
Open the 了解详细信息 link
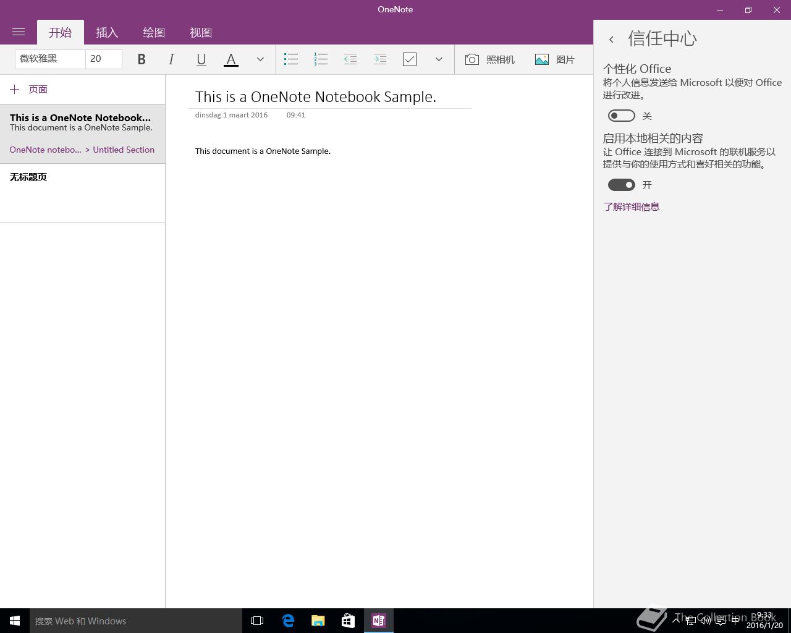(632, 206)
